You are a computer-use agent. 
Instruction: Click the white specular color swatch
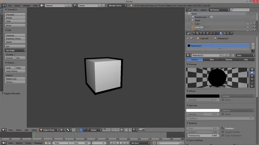pyautogui.click(x=203, y=110)
